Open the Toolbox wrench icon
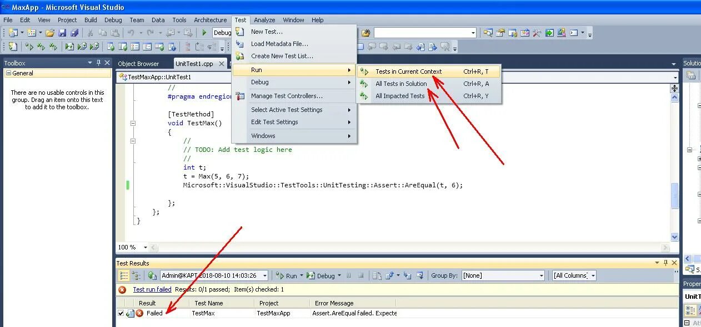Image resolution: width=701 pixels, height=327 pixels. coord(537,33)
